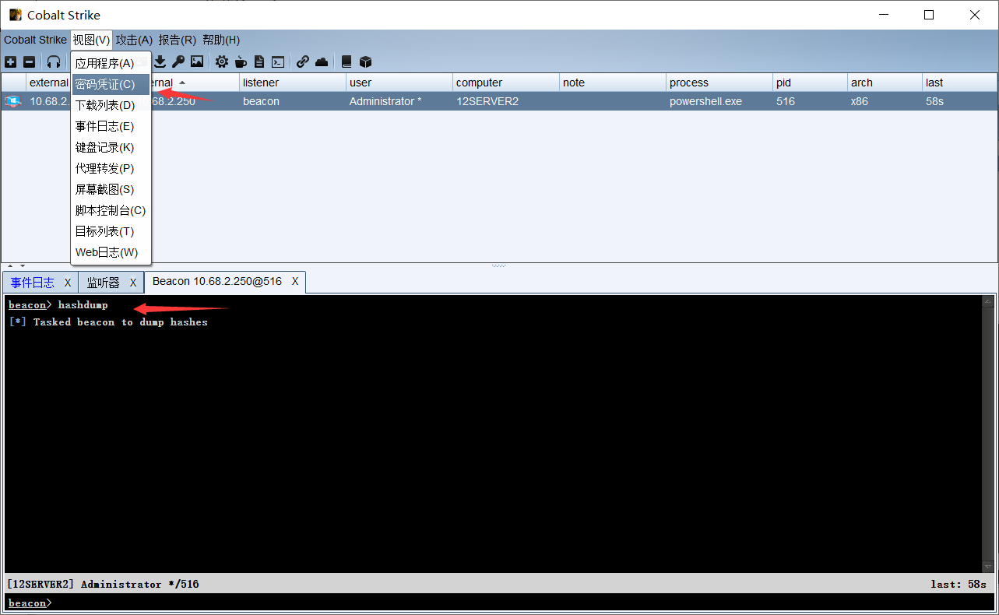Click the chain link host file icon
Image resolution: width=999 pixels, height=615 pixels.
pyautogui.click(x=303, y=61)
